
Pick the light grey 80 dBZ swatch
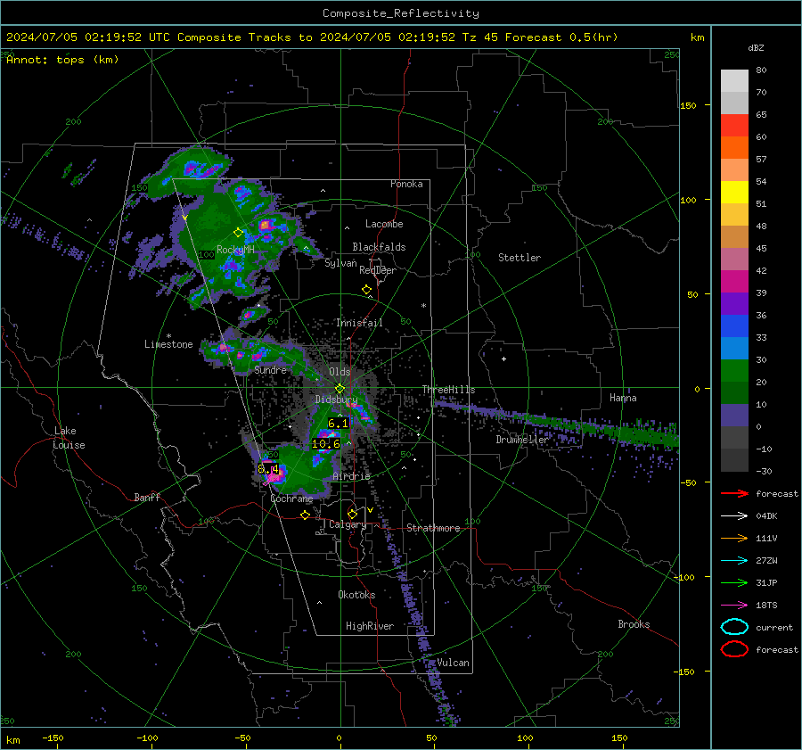(734, 80)
